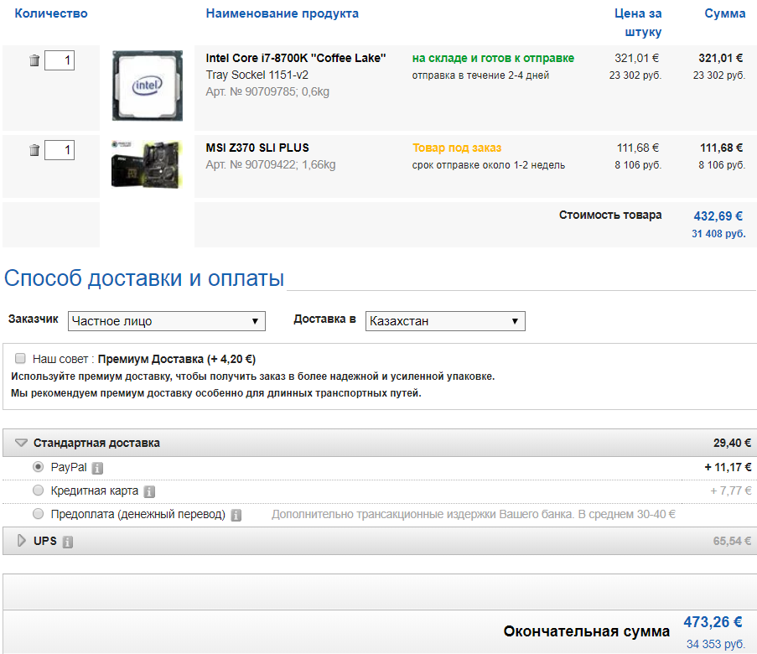
Task: Expand the UPS delivery section
Action: tap(21, 541)
